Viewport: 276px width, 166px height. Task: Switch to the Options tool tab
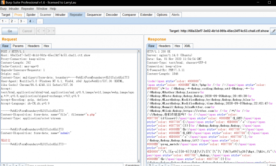[162, 15]
